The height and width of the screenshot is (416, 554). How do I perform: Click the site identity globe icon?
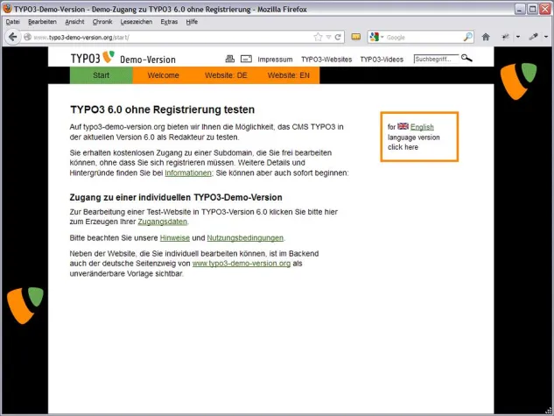point(27,37)
